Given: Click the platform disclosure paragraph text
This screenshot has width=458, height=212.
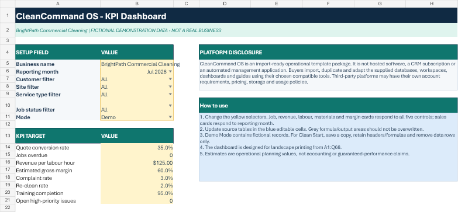Looking at the screenshot, I should point(328,73).
